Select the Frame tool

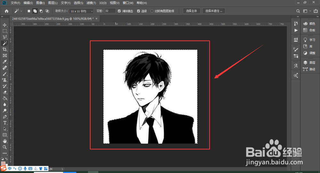coord(5,56)
